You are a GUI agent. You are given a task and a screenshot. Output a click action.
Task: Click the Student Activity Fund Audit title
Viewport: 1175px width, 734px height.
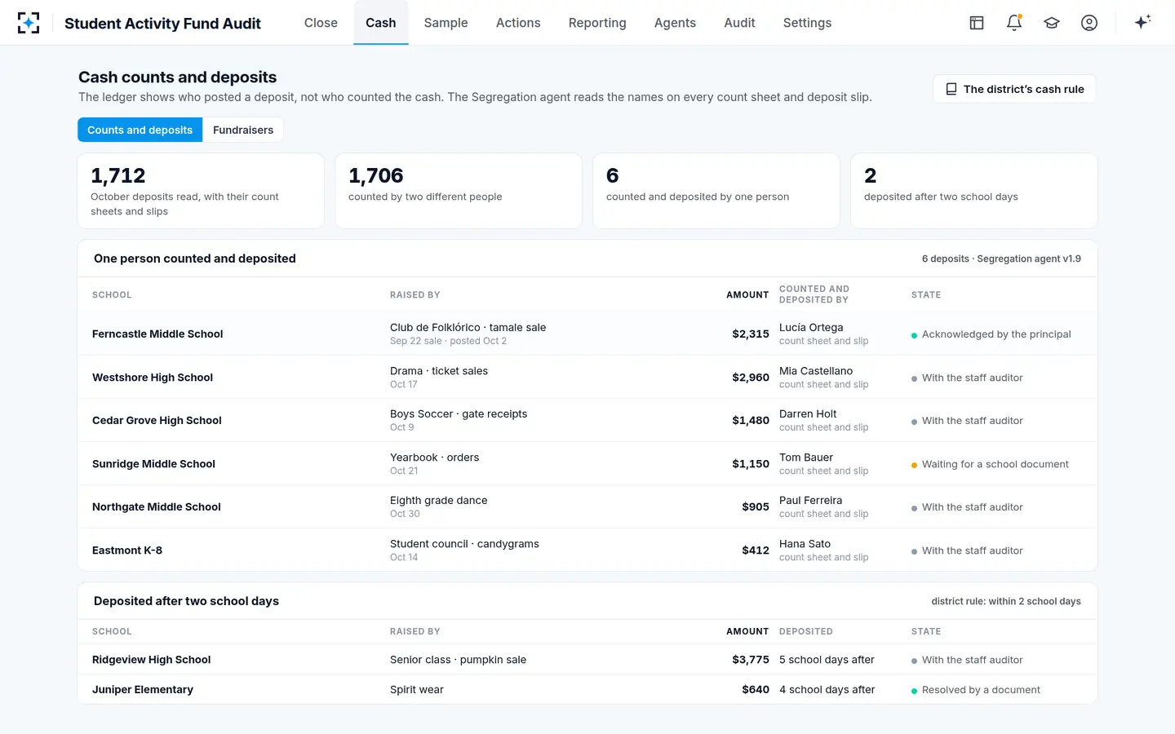point(162,23)
